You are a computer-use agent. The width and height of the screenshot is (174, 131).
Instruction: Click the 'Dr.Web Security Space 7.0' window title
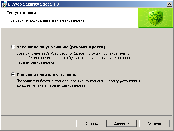(x=33, y=4)
